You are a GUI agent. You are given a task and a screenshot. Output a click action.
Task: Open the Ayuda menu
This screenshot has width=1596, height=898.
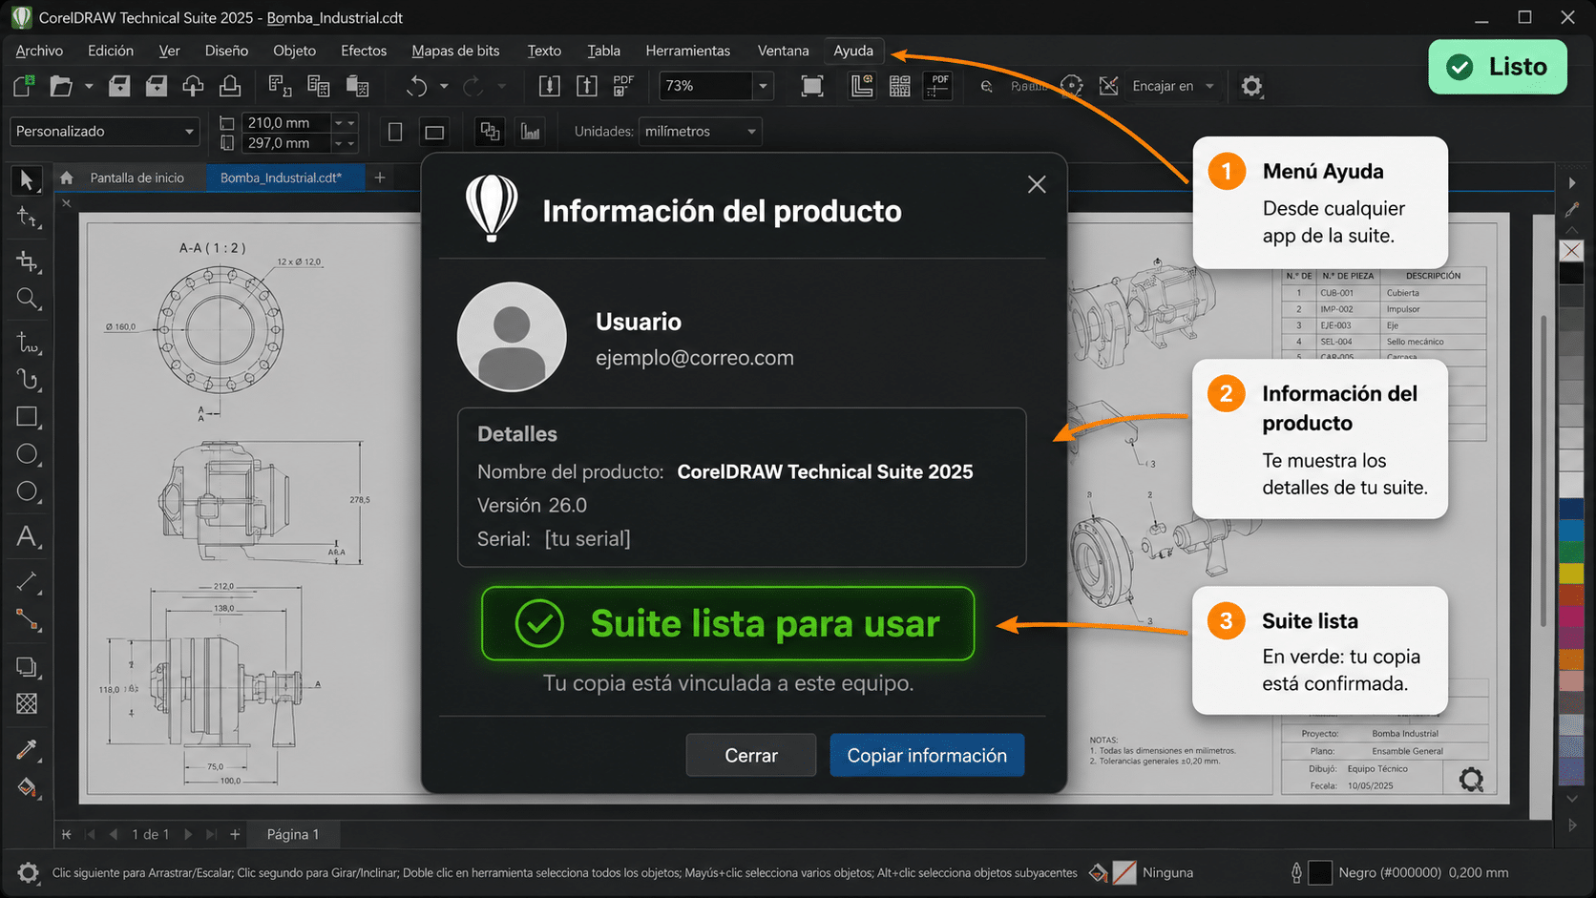(853, 51)
